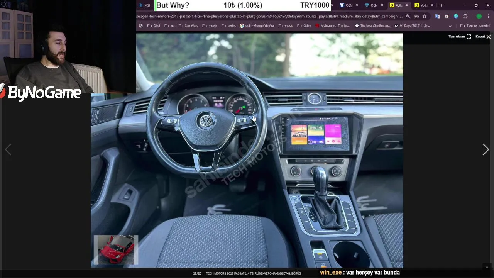Switch to the MSI tab
Image resolution: width=494 pixels, height=278 pixels.
[x=145, y=5]
